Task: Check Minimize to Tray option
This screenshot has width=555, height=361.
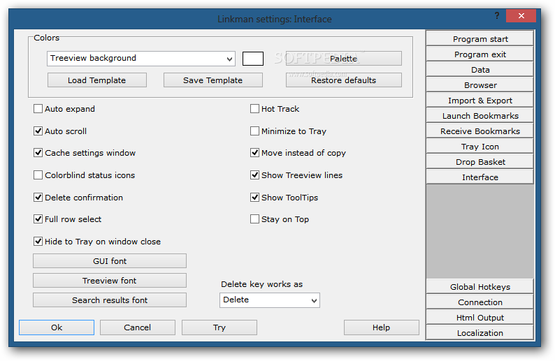Action: tap(254, 131)
